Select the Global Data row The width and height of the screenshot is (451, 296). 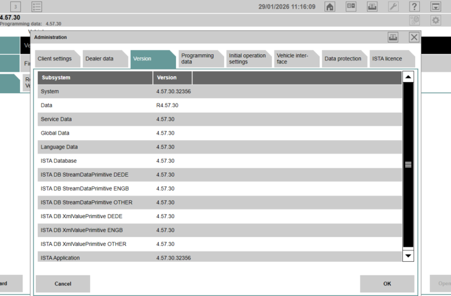point(220,133)
